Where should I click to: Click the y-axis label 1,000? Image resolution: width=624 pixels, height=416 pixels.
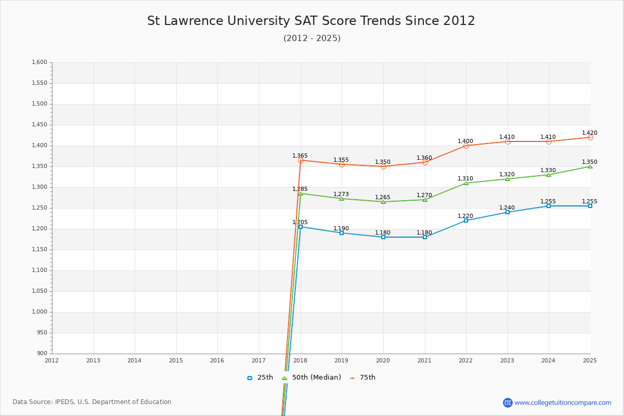(40, 312)
